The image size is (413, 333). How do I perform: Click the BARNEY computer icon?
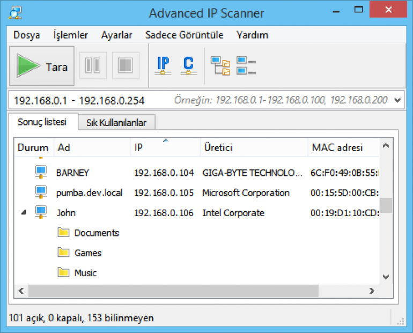[41, 172]
